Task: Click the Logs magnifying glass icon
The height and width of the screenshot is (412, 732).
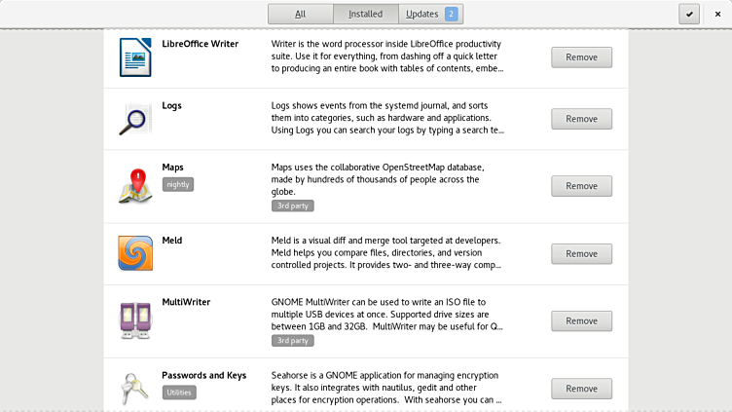Action: 135,119
